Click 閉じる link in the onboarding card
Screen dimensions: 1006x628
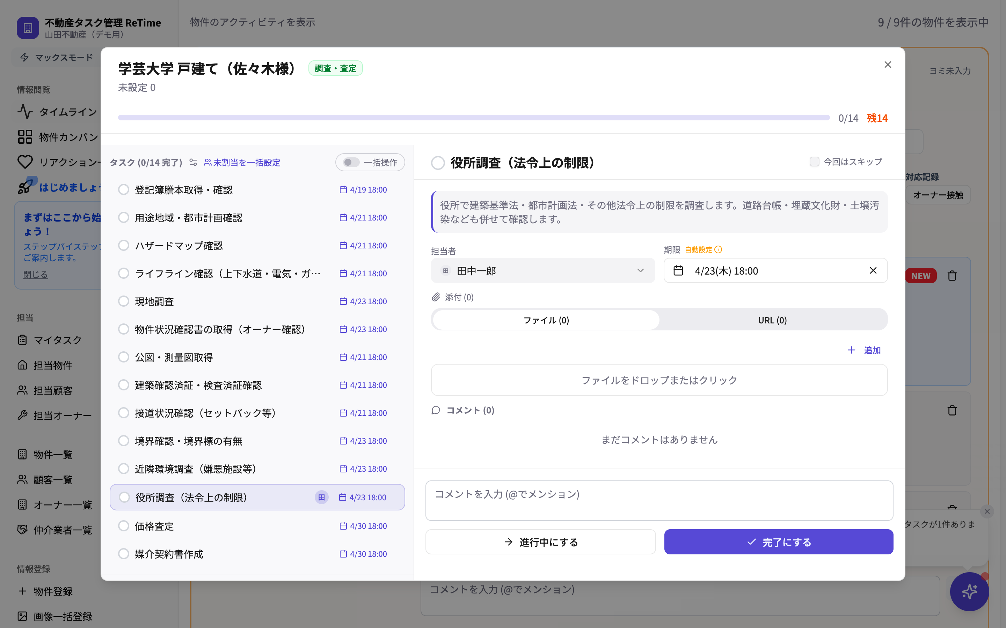tap(35, 275)
